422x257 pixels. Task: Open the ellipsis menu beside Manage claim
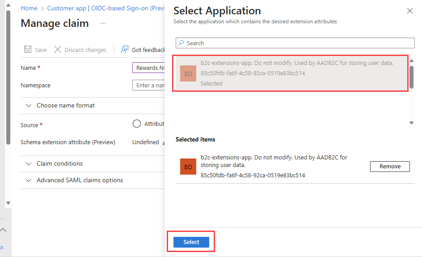(103, 23)
